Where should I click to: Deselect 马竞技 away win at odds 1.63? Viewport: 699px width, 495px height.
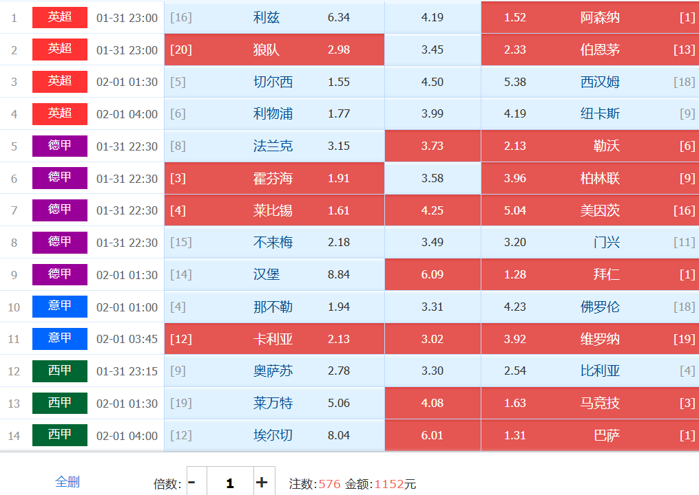point(590,403)
